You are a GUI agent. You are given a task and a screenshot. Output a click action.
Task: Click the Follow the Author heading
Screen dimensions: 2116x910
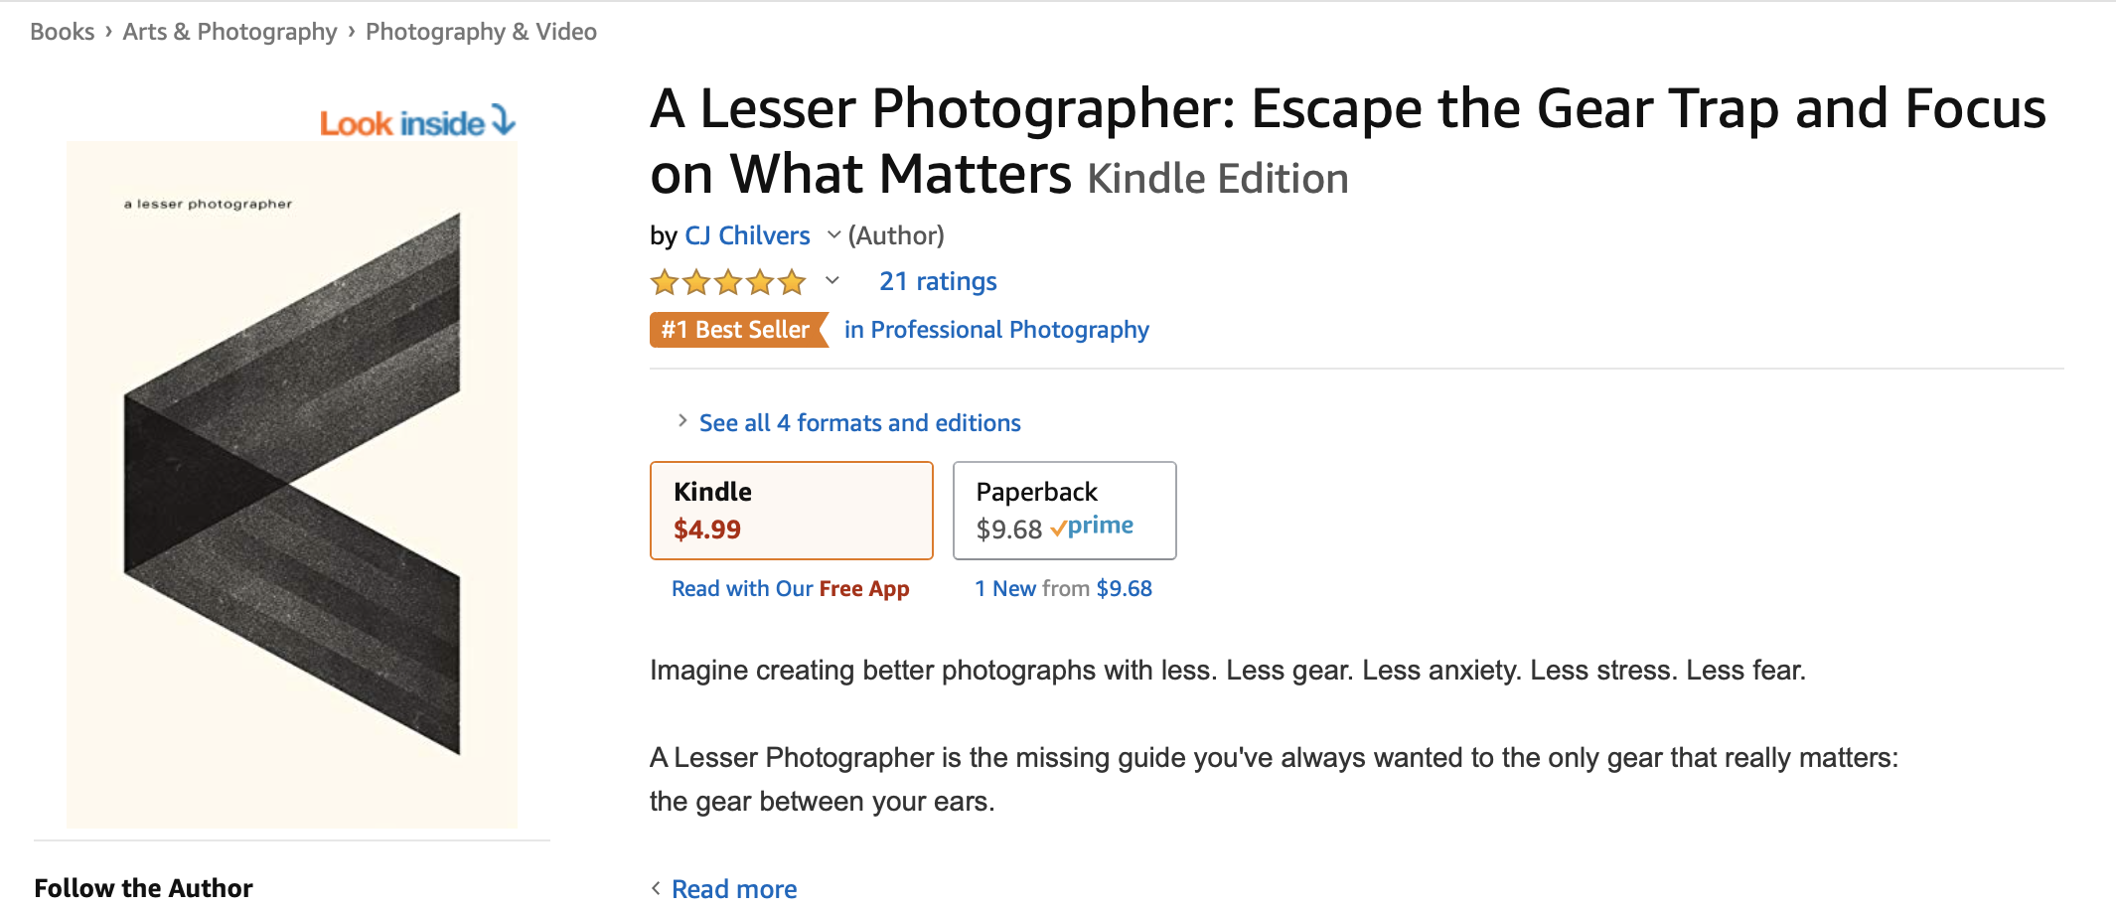[x=142, y=887]
